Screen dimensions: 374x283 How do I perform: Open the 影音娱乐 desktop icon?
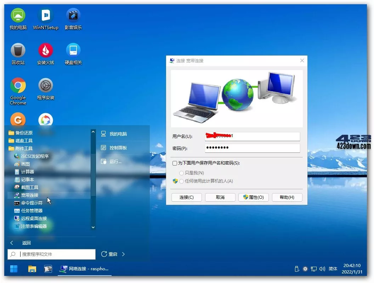[x=73, y=16]
